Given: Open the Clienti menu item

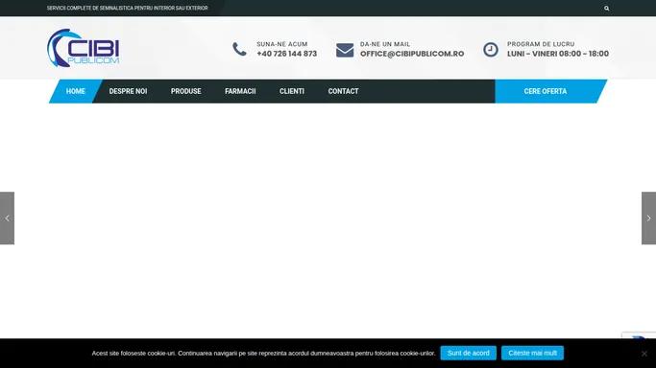Looking at the screenshot, I should (292, 91).
